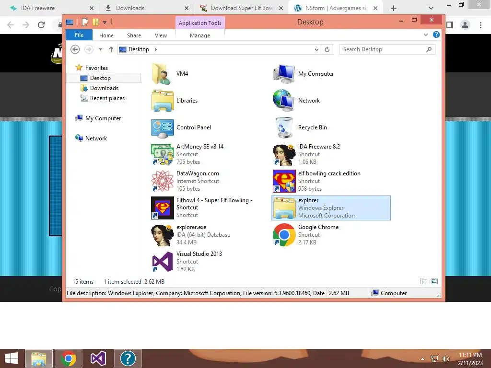Select the IDA Freeware 8.2 shortcut icon
Image resolution: width=491 pixels, height=368 pixels.
284,155
